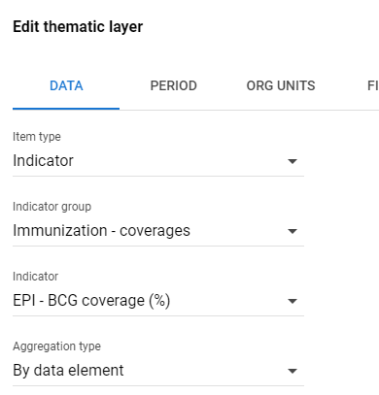Click the Aggregation type field label
Image resolution: width=379 pixels, height=395 pixels.
pos(56,346)
